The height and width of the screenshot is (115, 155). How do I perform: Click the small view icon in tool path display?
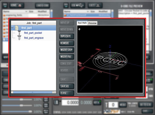coord(79,29)
